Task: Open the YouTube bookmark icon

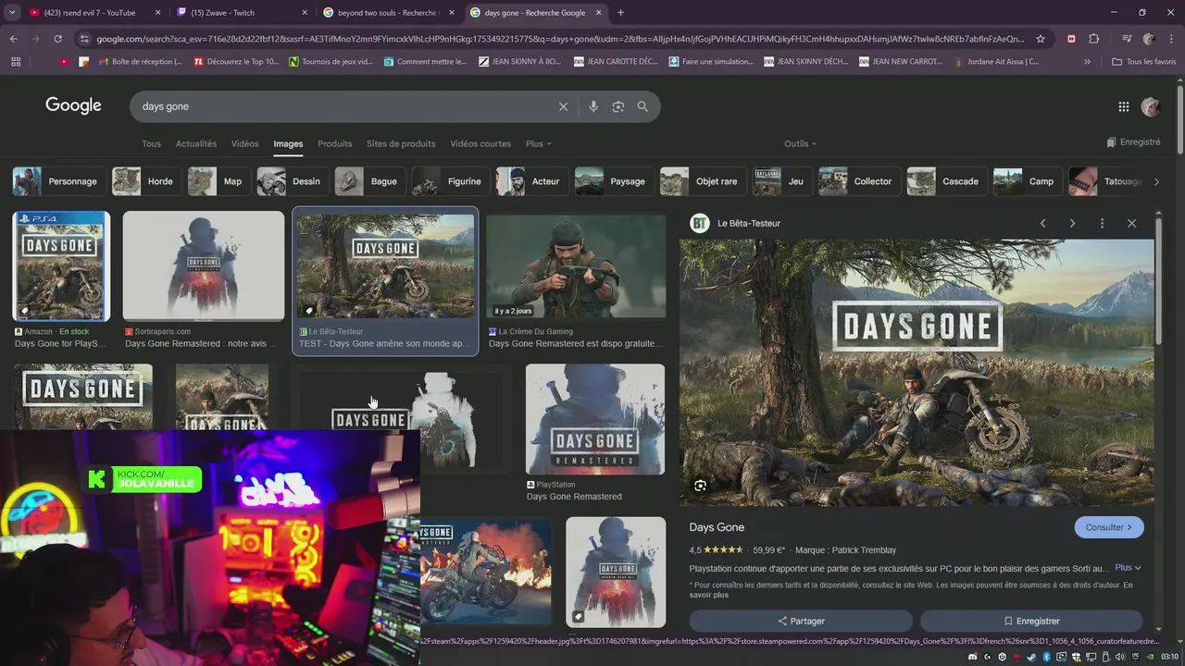Action: (64, 62)
